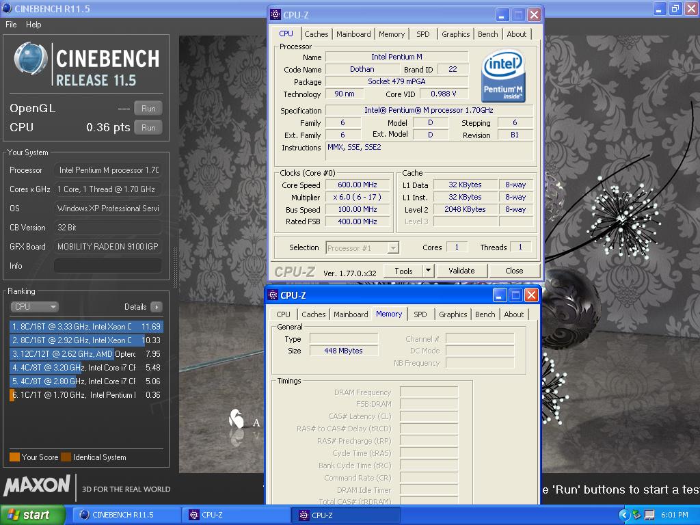The image size is (700, 525).
Task: Click the network monitor tray icon
Action: [649, 515]
